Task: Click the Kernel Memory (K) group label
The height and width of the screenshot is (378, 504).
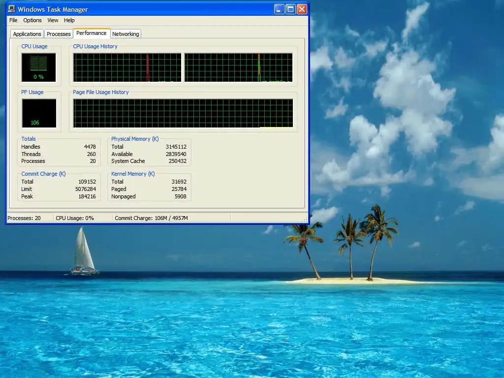Action: click(x=133, y=174)
